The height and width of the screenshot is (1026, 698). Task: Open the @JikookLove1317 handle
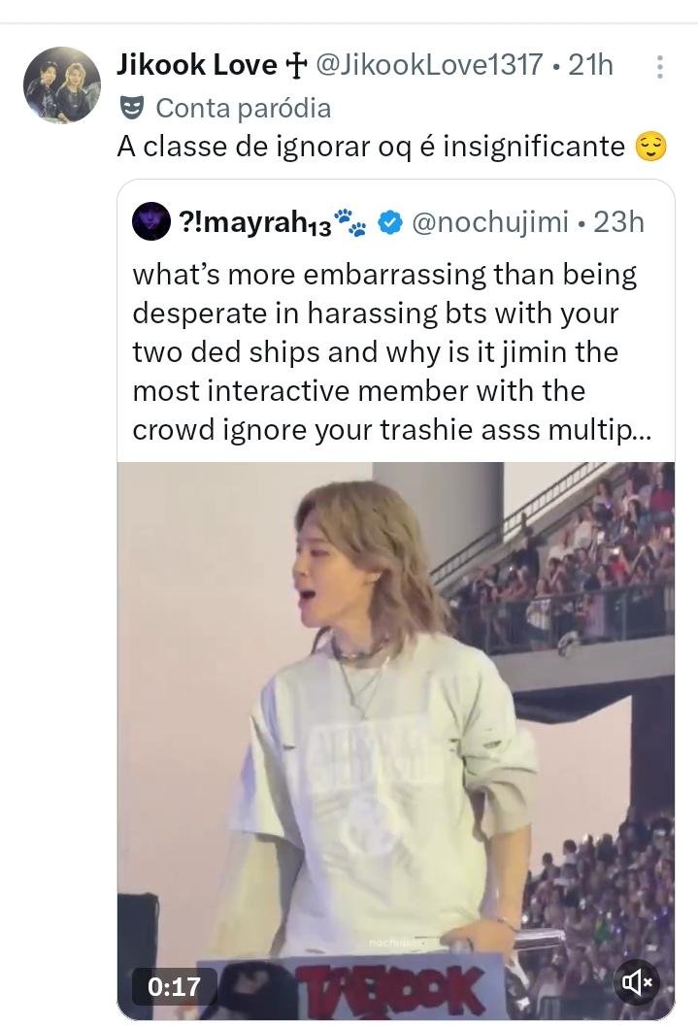(429, 65)
